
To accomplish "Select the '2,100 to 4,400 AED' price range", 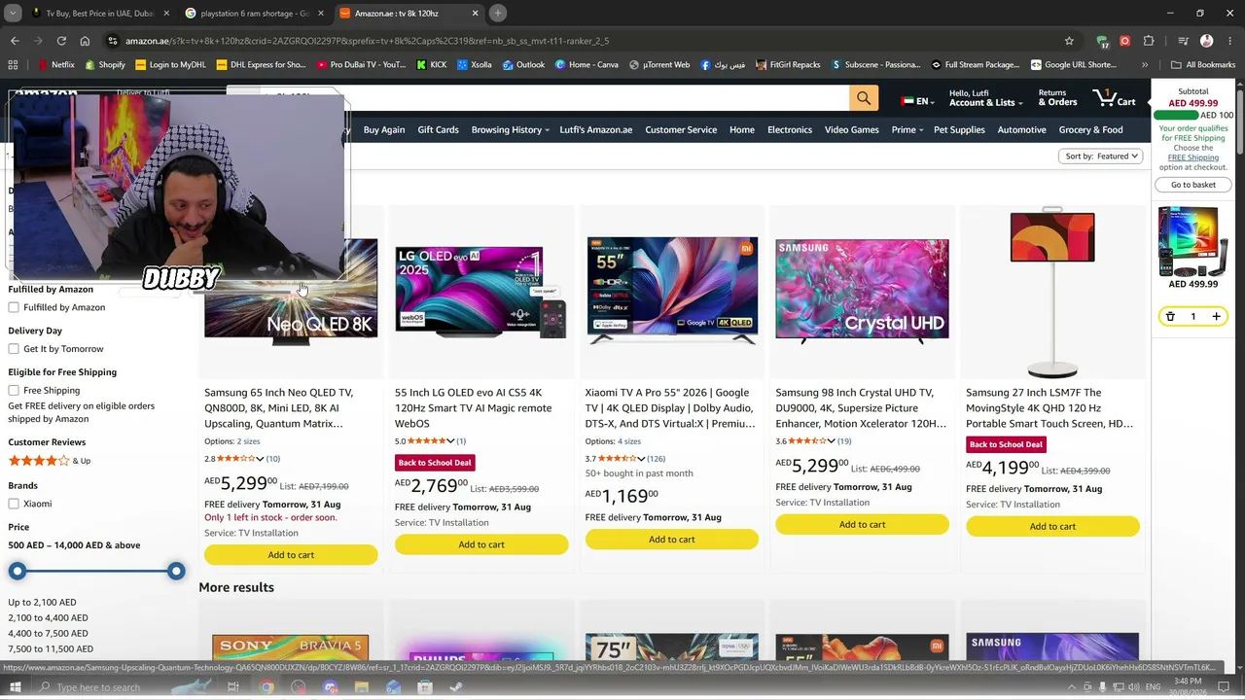I will click(x=48, y=617).
